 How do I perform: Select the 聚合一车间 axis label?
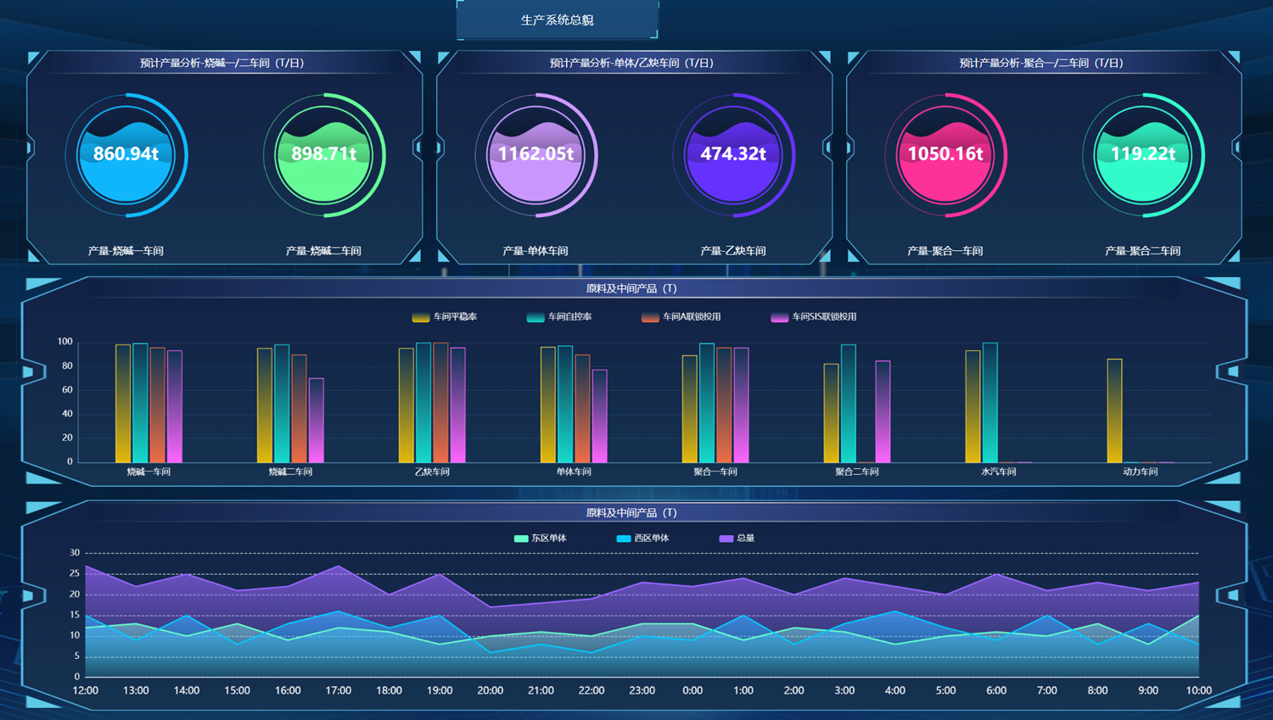pyautogui.click(x=715, y=472)
